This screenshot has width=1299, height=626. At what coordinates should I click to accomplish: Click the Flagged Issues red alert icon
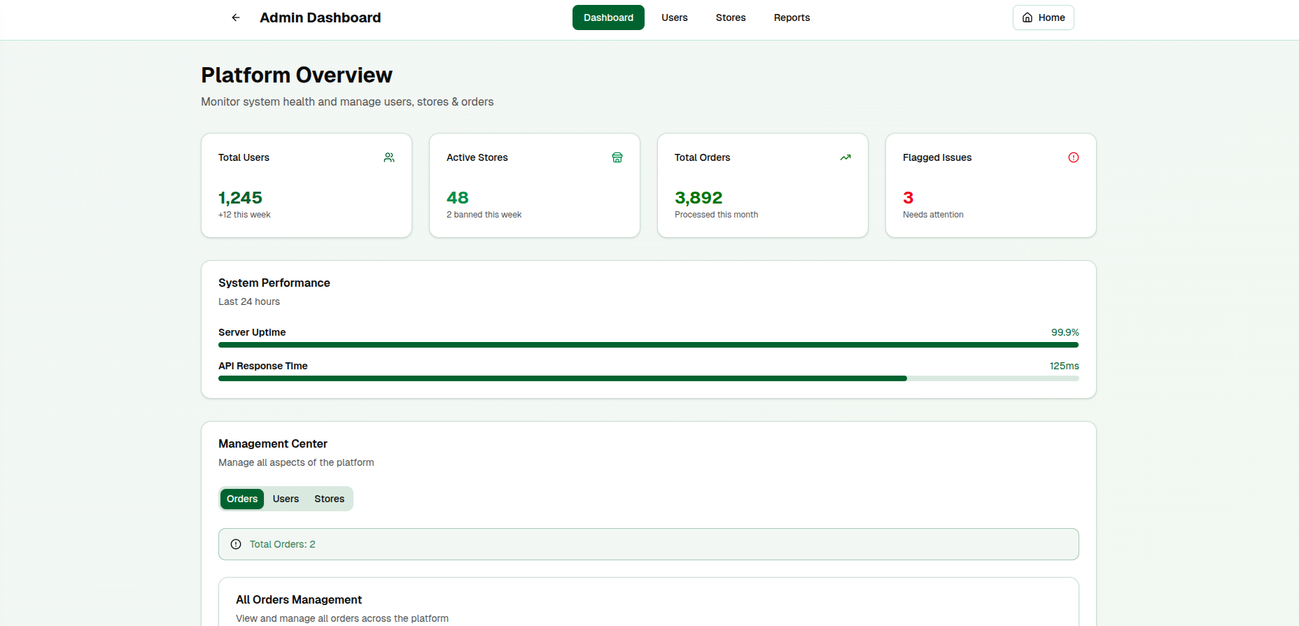coord(1074,157)
